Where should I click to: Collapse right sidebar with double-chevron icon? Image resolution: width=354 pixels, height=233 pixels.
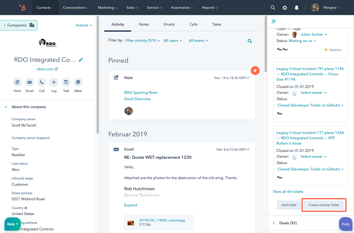(x=273, y=21)
